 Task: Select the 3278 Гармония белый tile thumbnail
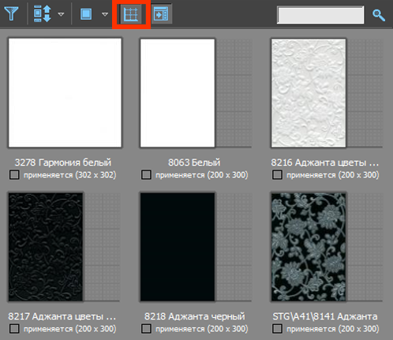tap(65, 92)
